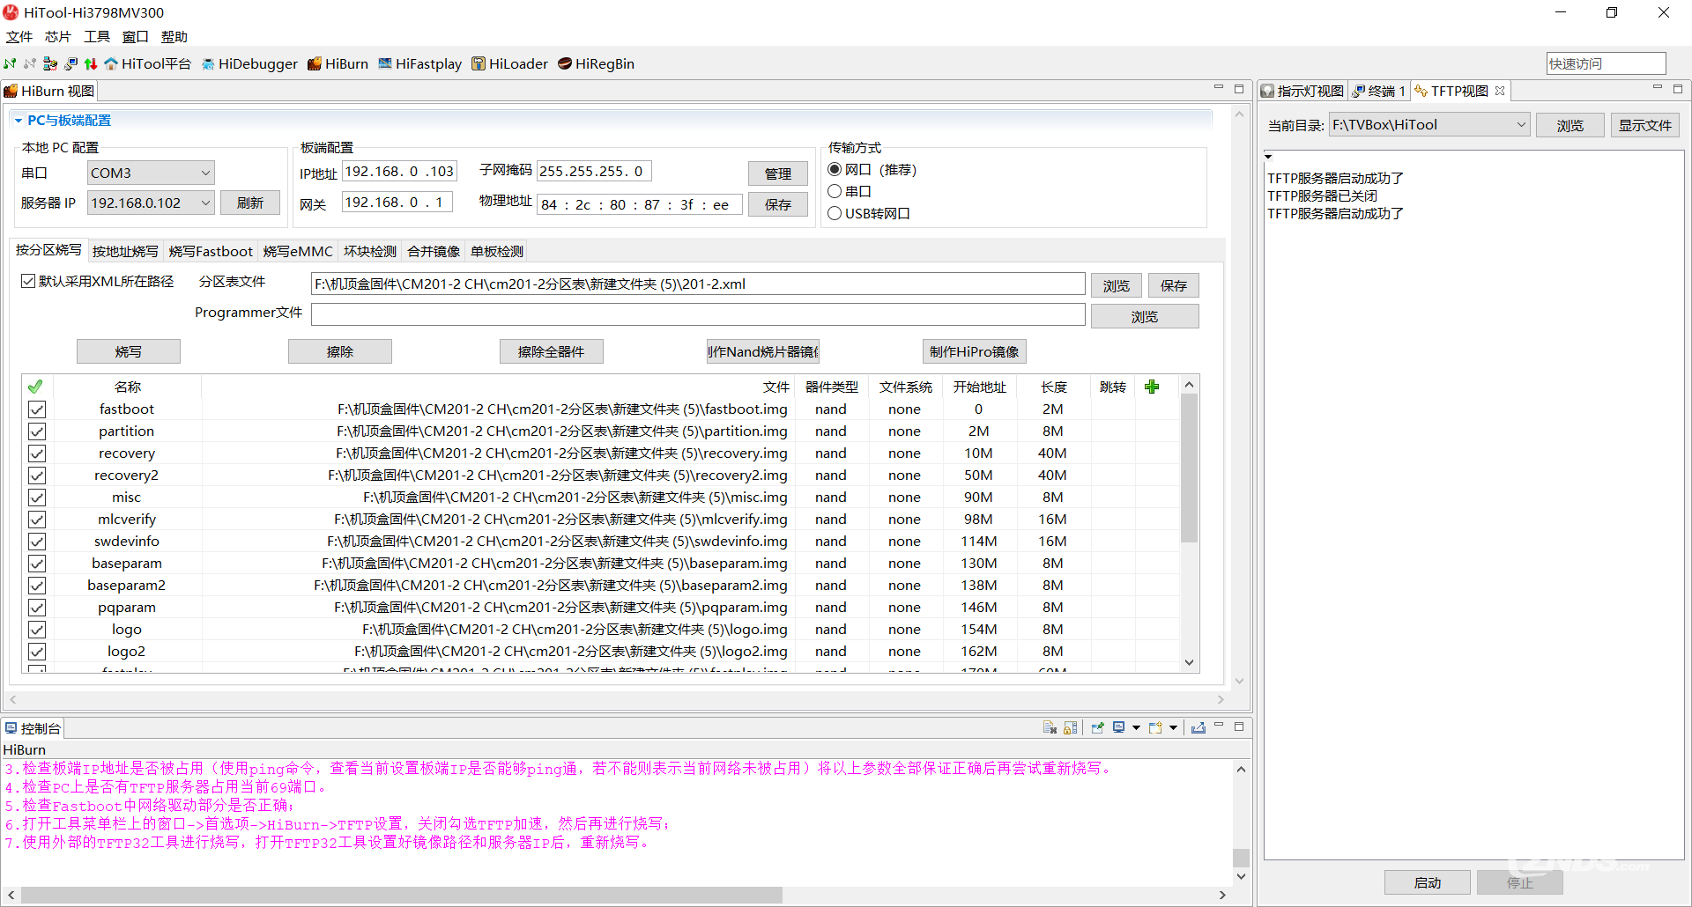Open the 窗口 menu
This screenshot has height=907, width=1692.
(136, 37)
